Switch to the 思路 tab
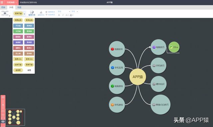 coord(3,7)
